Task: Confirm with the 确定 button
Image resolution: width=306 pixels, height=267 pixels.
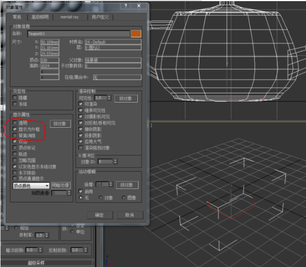Action: (100, 215)
